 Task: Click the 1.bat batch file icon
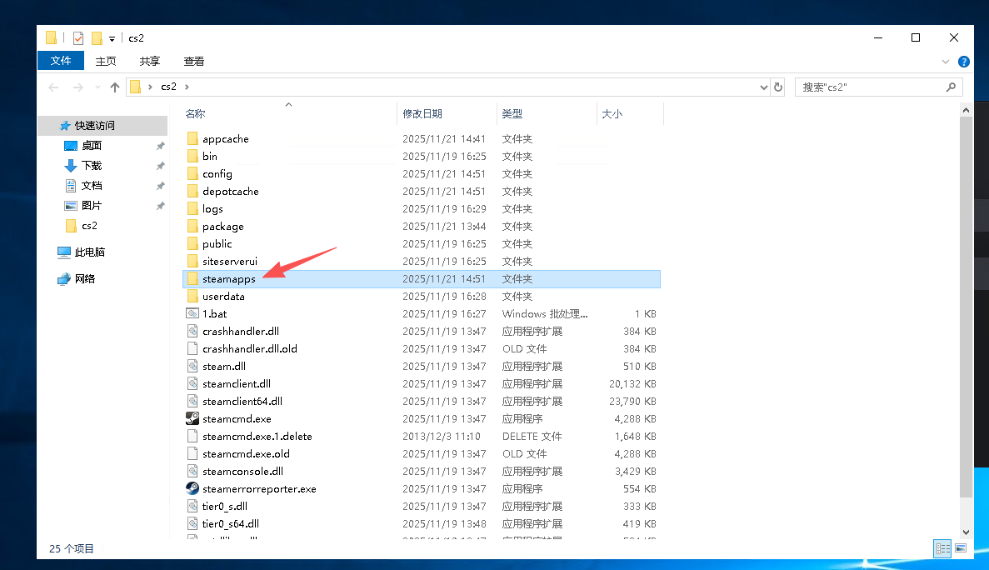point(192,314)
